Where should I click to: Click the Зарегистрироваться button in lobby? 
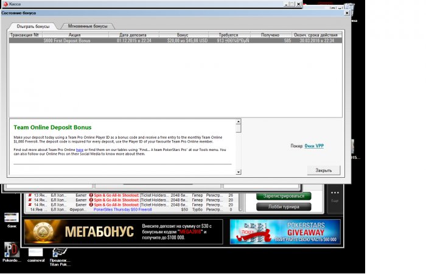[x=284, y=196]
